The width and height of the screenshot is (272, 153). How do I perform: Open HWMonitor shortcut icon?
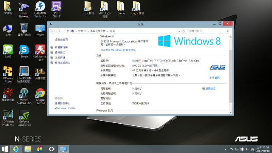pos(40,53)
